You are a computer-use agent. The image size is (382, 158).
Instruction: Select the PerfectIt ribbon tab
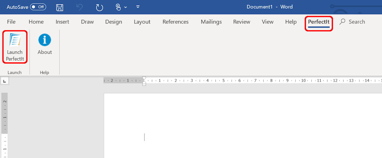(319, 22)
